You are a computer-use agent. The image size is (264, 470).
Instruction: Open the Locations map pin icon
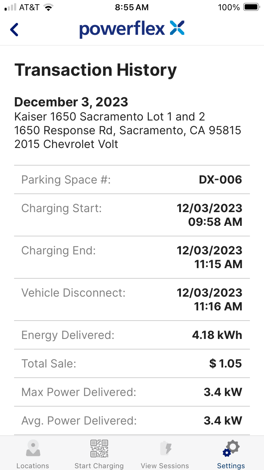(x=33, y=448)
